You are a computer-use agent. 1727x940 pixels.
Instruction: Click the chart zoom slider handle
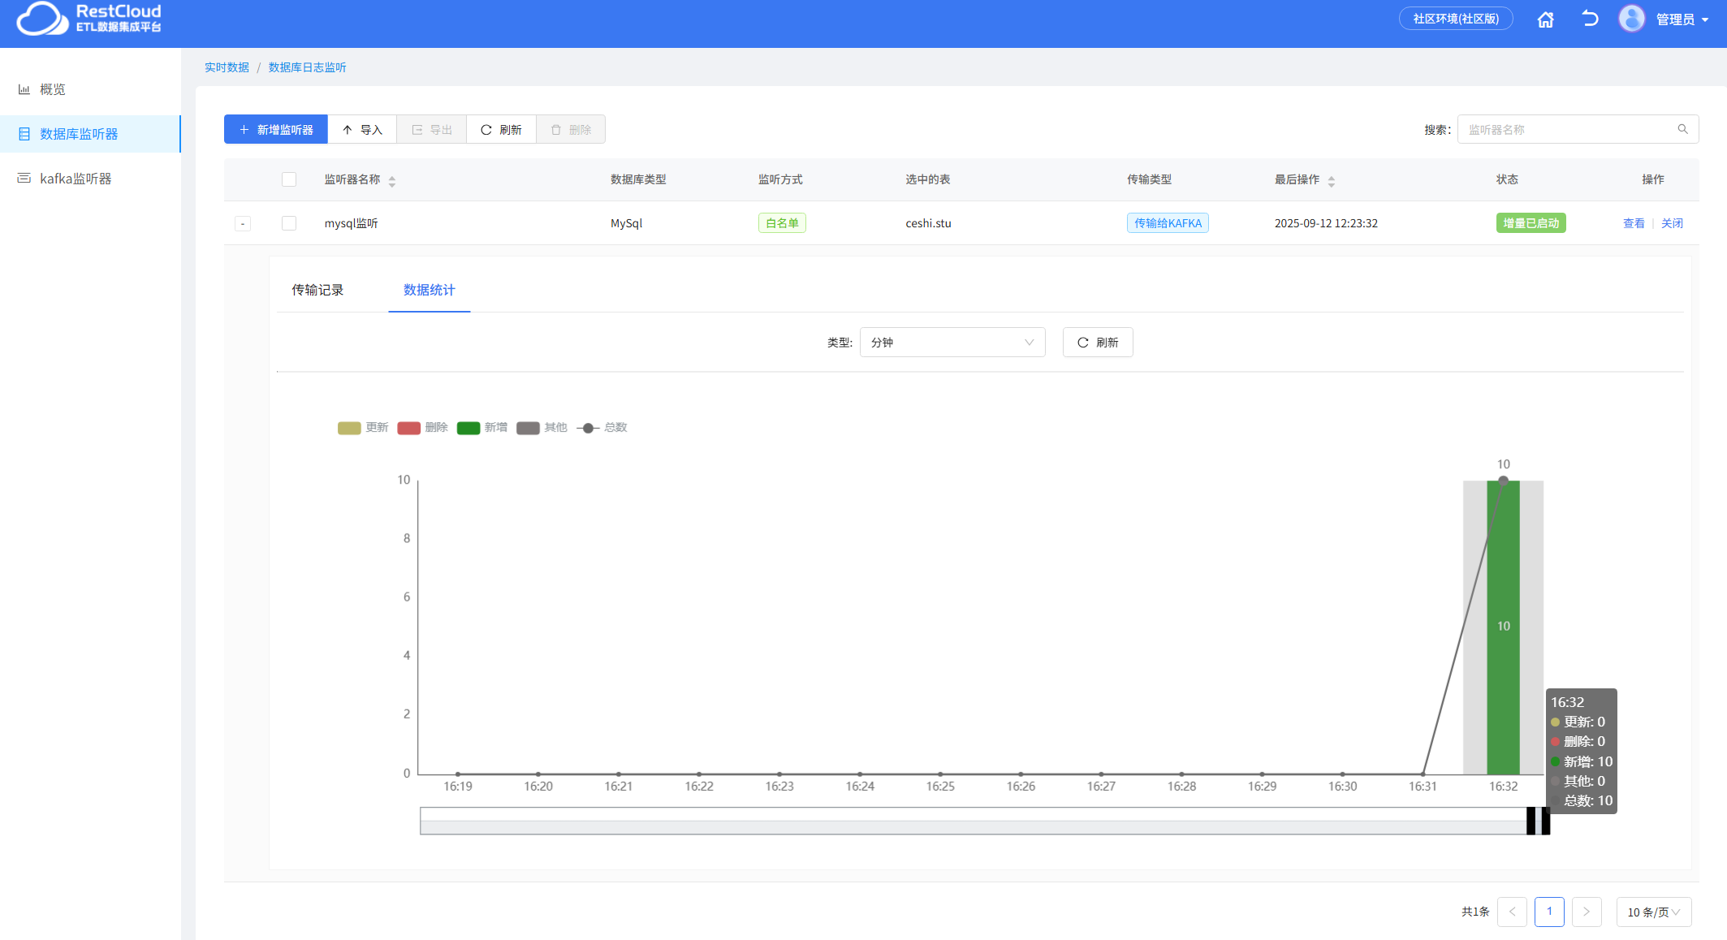click(1531, 821)
